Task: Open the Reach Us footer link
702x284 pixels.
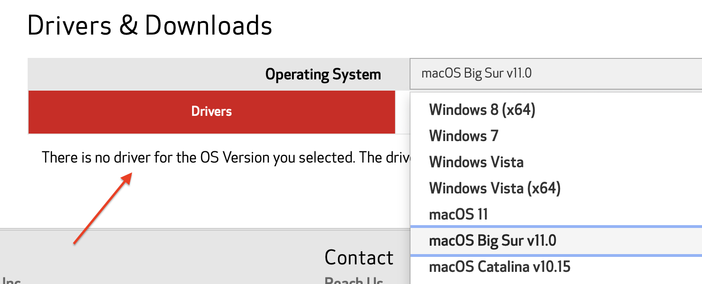Action: coord(354,280)
